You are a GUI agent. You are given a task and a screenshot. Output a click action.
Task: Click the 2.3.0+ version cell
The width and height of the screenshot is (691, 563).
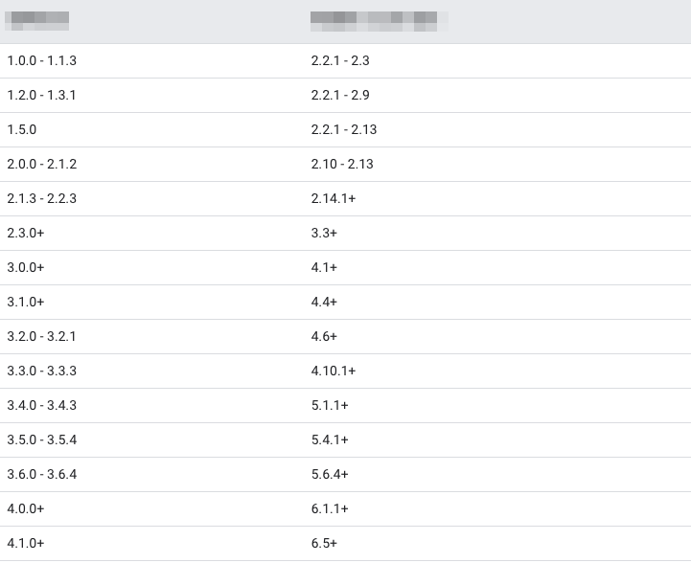pyautogui.click(x=26, y=234)
